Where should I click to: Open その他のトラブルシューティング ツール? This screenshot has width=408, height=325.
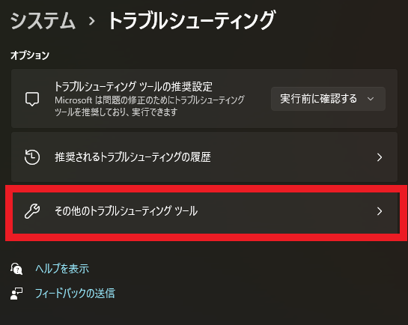[204, 211]
